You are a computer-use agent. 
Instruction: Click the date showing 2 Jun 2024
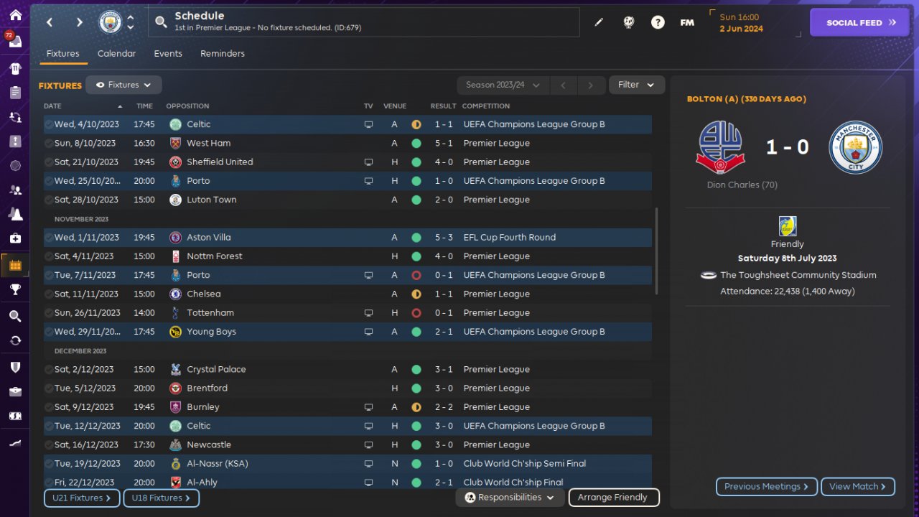tap(741, 29)
